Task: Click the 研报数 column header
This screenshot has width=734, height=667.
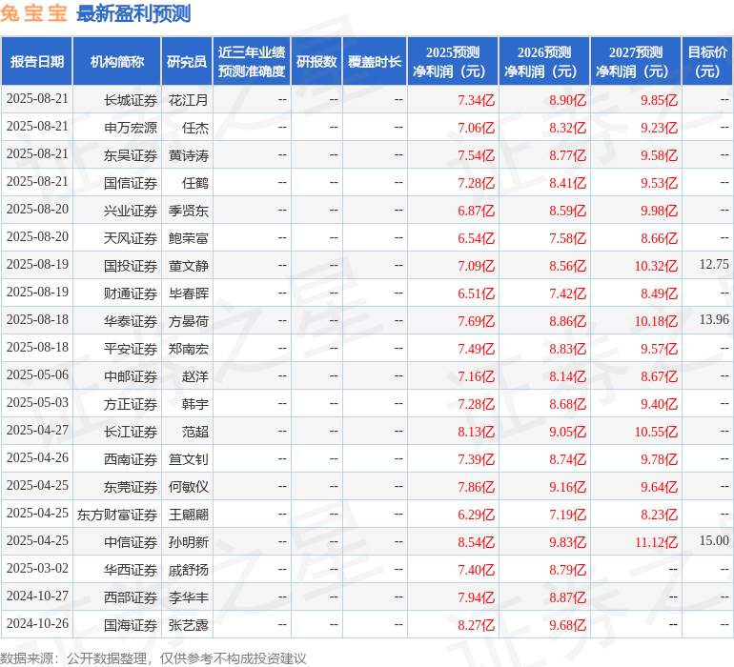Action: pos(316,61)
